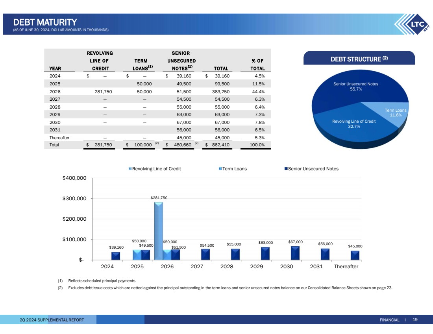The height and width of the screenshot is (334, 433).
Task: Click the Revolving Line of Credit legend marker
Action: pos(130,169)
